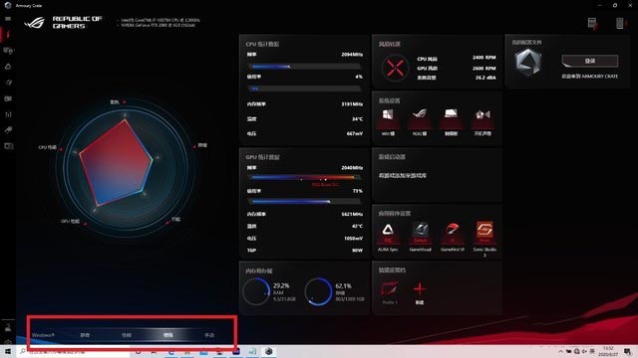Screen dimensions: 638x358
Task: Click the CPU temperature 34°C value
Action: coord(357,119)
